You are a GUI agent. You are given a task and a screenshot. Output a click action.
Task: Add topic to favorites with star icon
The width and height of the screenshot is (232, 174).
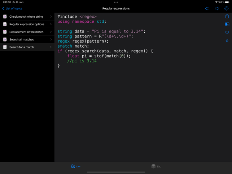(227, 40)
